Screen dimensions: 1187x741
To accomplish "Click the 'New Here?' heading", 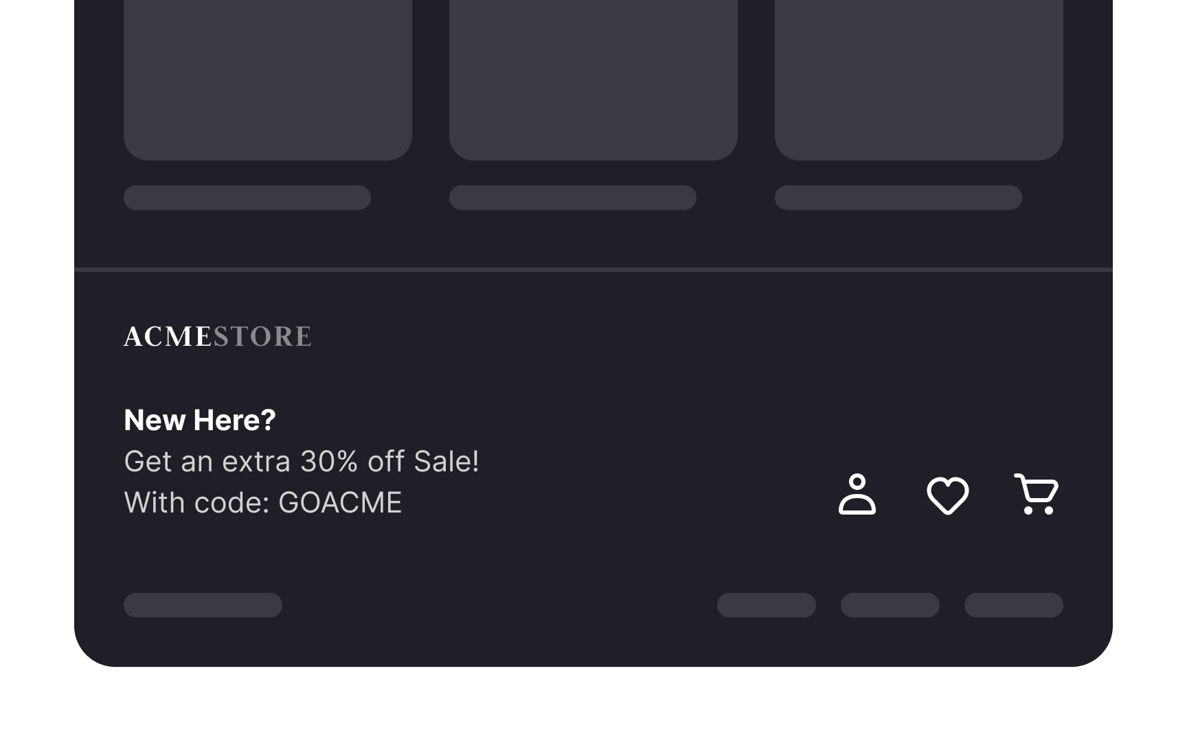I will point(199,419).
